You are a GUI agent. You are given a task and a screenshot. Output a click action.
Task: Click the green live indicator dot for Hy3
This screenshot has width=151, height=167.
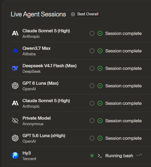click(x=92, y=156)
